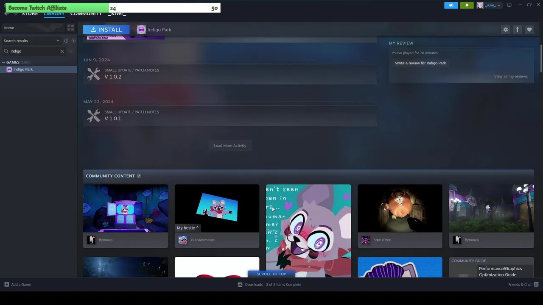
Task: Open the COMMUNITY tab
Action: click(x=86, y=14)
